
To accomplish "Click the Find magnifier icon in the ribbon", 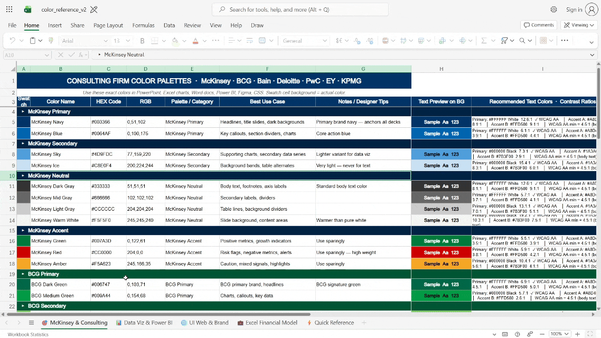I will click(522, 41).
